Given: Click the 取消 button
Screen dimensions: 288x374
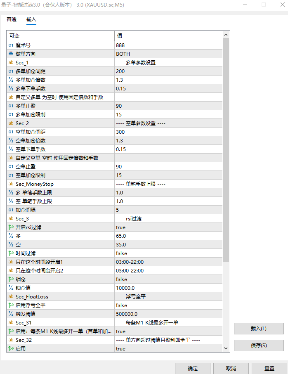Looking at the screenshot, I should point(231,369).
